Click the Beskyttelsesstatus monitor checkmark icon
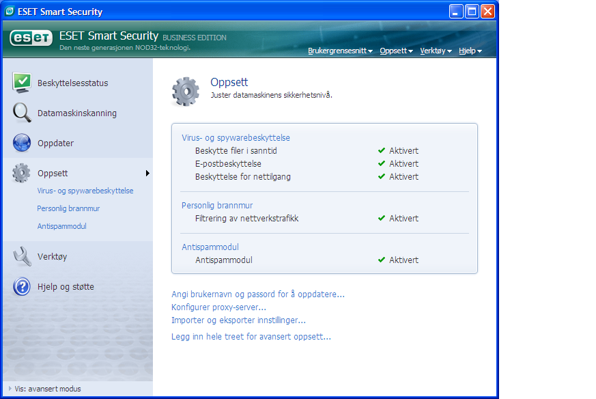This screenshot has height=399, width=596. click(x=22, y=83)
